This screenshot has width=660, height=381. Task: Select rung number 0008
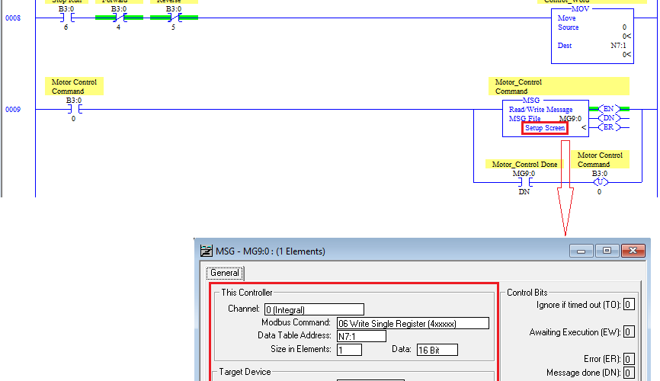[x=13, y=18]
